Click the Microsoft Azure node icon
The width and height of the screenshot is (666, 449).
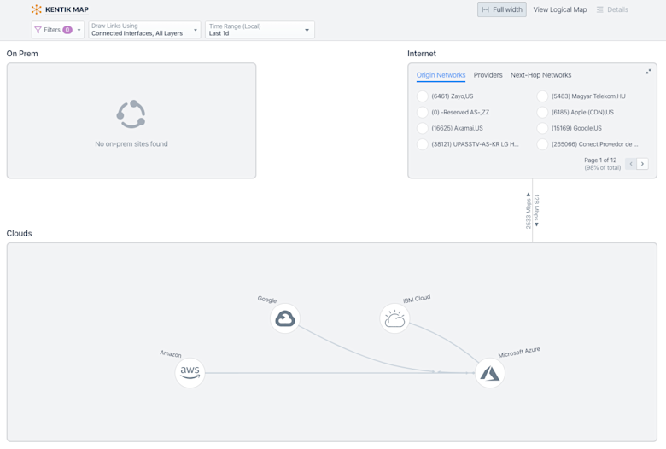(490, 373)
